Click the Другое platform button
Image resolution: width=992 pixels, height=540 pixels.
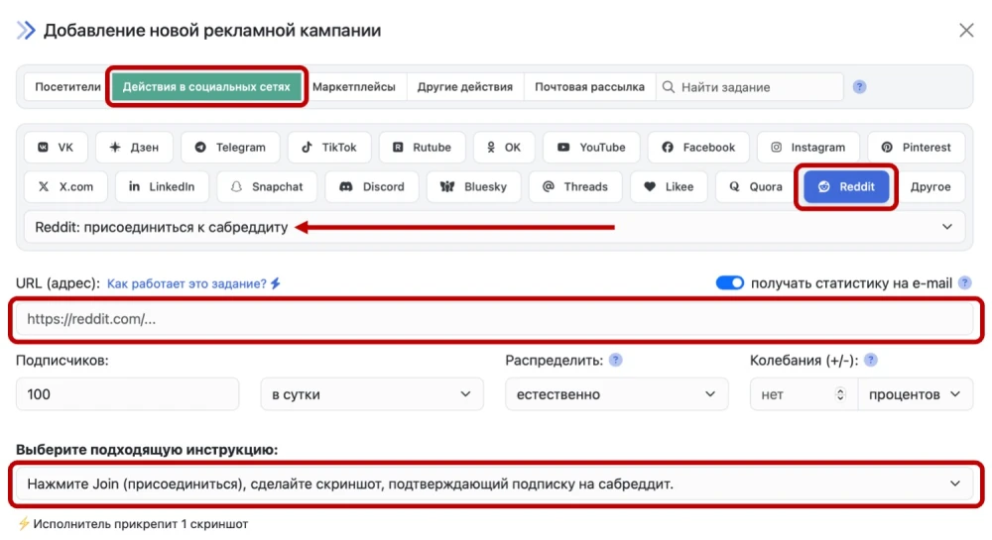(x=930, y=186)
